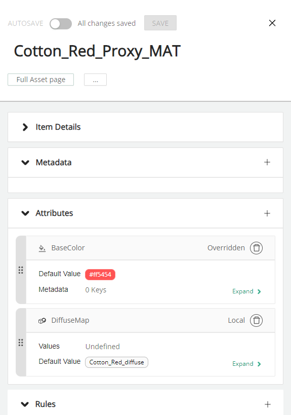Expand the BaseColor attribute details
The width and height of the screenshot is (291, 415).
[246, 291]
